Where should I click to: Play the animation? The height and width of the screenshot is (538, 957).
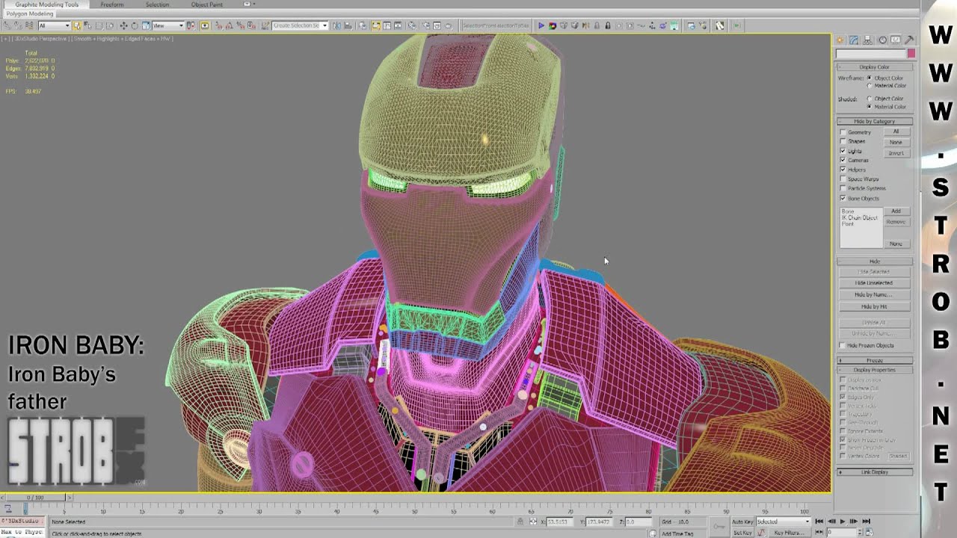(843, 522)
